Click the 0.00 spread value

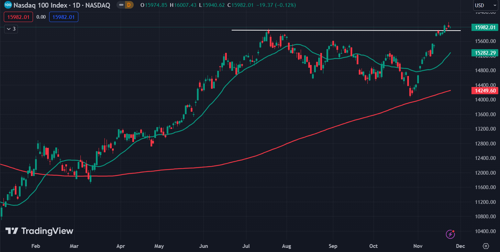pyautogui.click(x=41, y=17)
